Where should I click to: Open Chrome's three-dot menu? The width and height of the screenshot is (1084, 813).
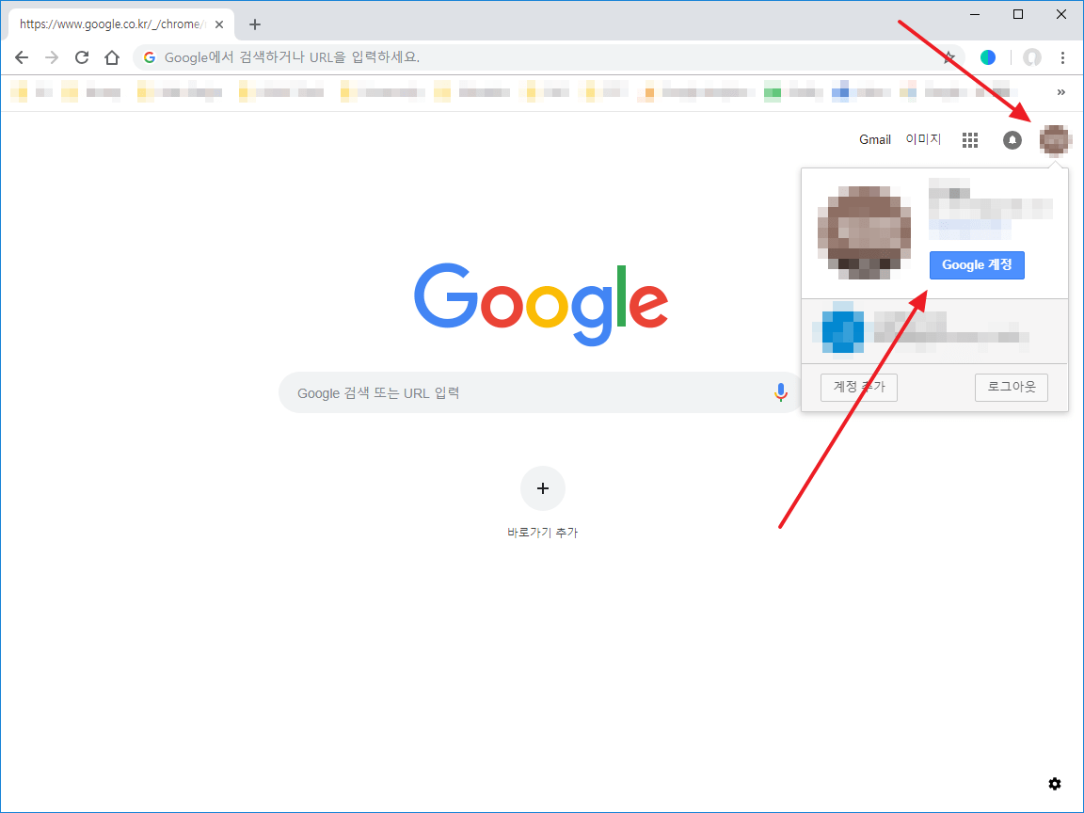(x=1062, y=57)
